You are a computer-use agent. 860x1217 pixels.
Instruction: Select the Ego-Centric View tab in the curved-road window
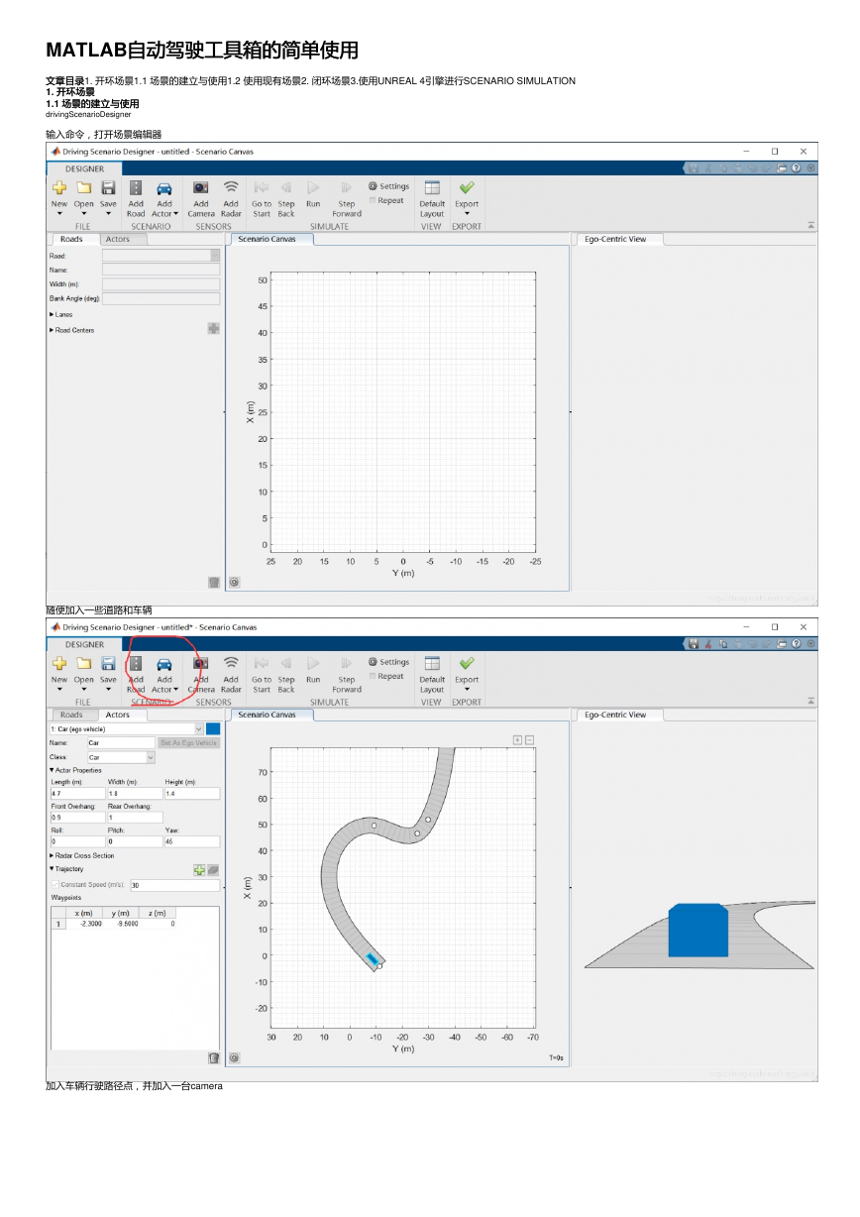615,715
